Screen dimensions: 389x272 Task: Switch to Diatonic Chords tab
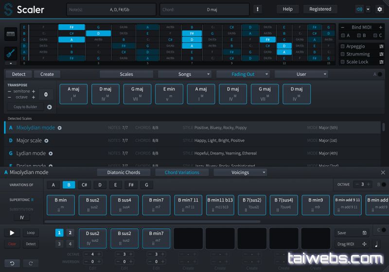point(124,172)
